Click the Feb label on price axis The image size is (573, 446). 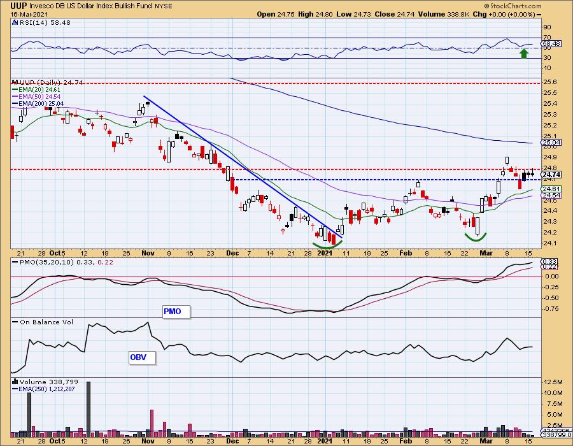coord(406,253)
